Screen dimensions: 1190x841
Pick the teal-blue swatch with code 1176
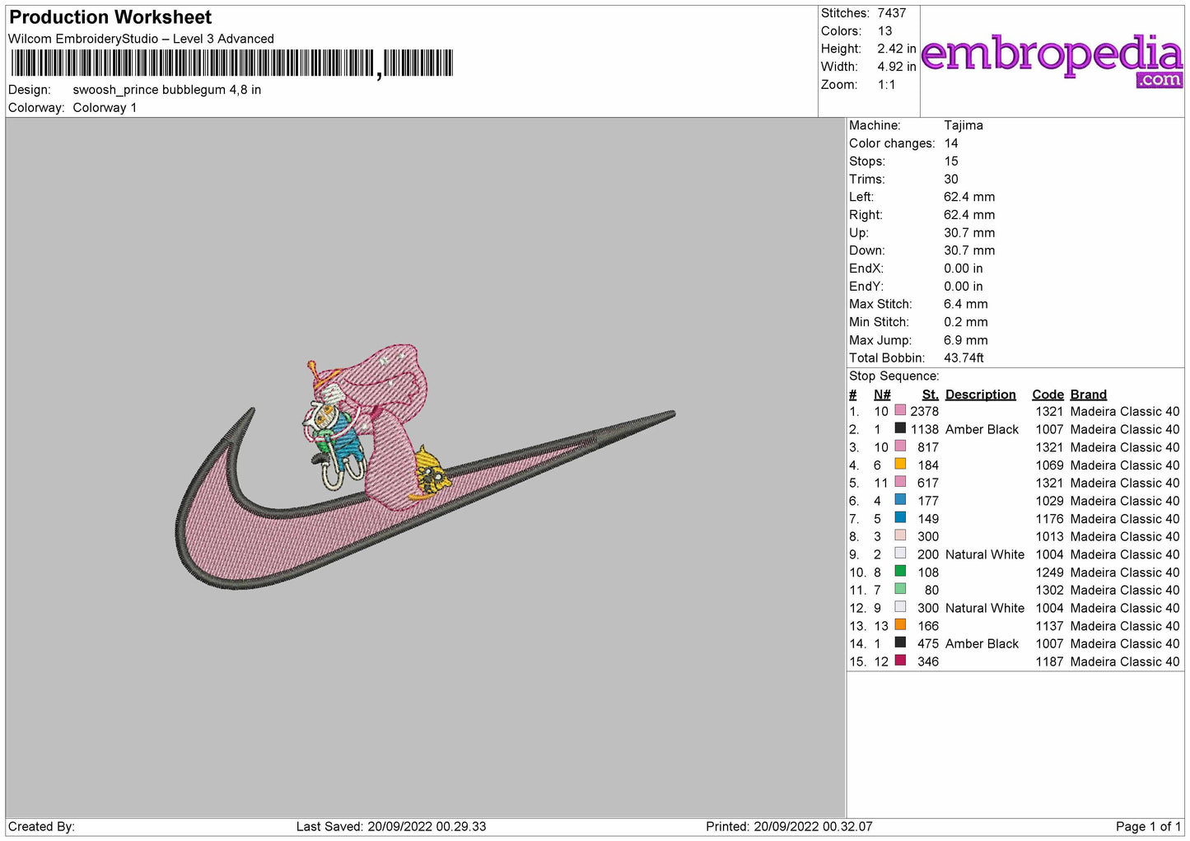900,517
